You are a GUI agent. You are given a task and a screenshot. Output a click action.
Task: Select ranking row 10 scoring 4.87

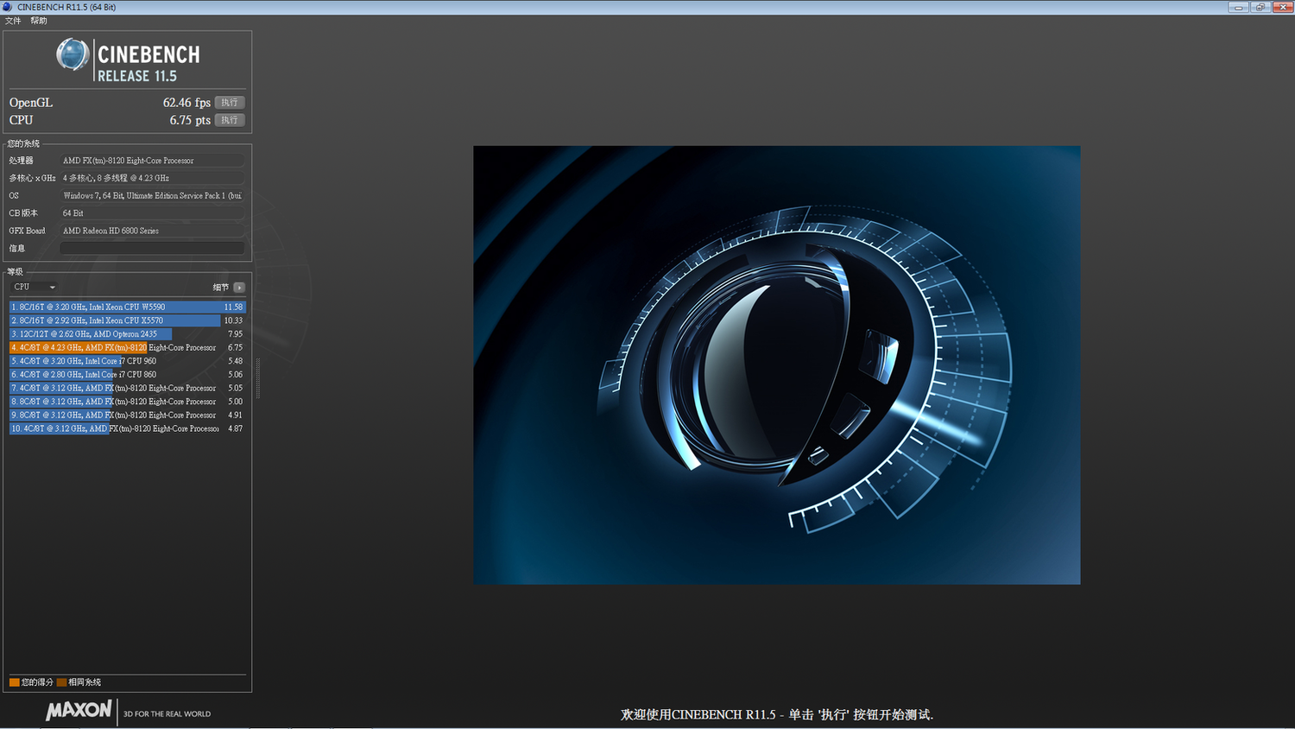click(x=128, y=428)
